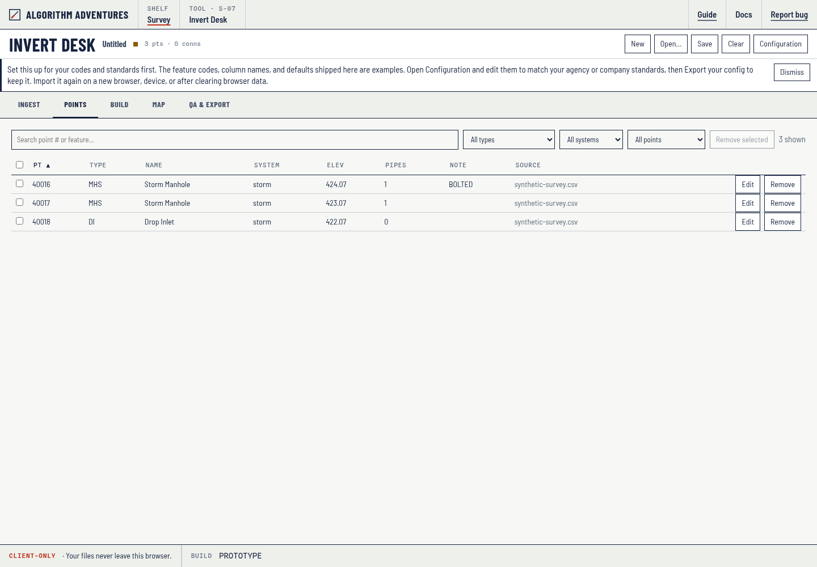Remove point 40016
This screenshot has height=567, width=817.
point(782,184)
